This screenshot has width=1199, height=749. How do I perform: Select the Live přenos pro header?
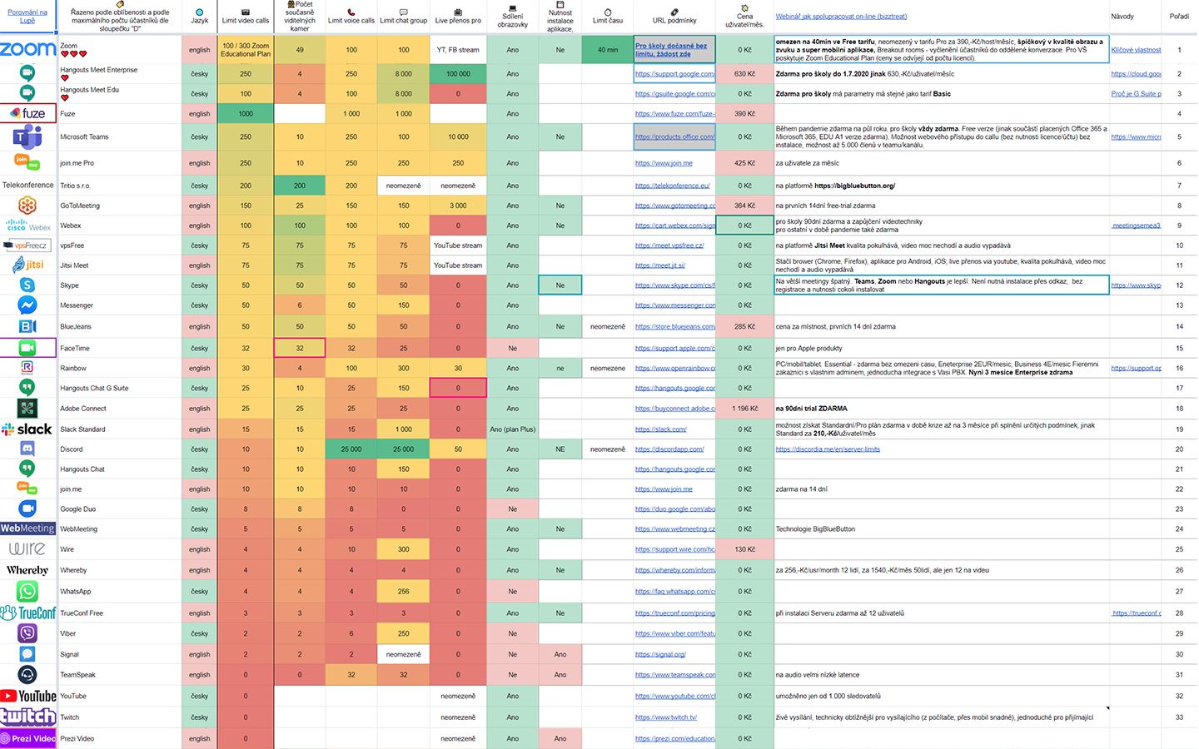[458, 16]
